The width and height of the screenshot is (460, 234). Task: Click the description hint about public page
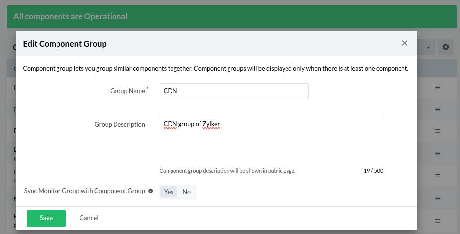coord(228,171)
